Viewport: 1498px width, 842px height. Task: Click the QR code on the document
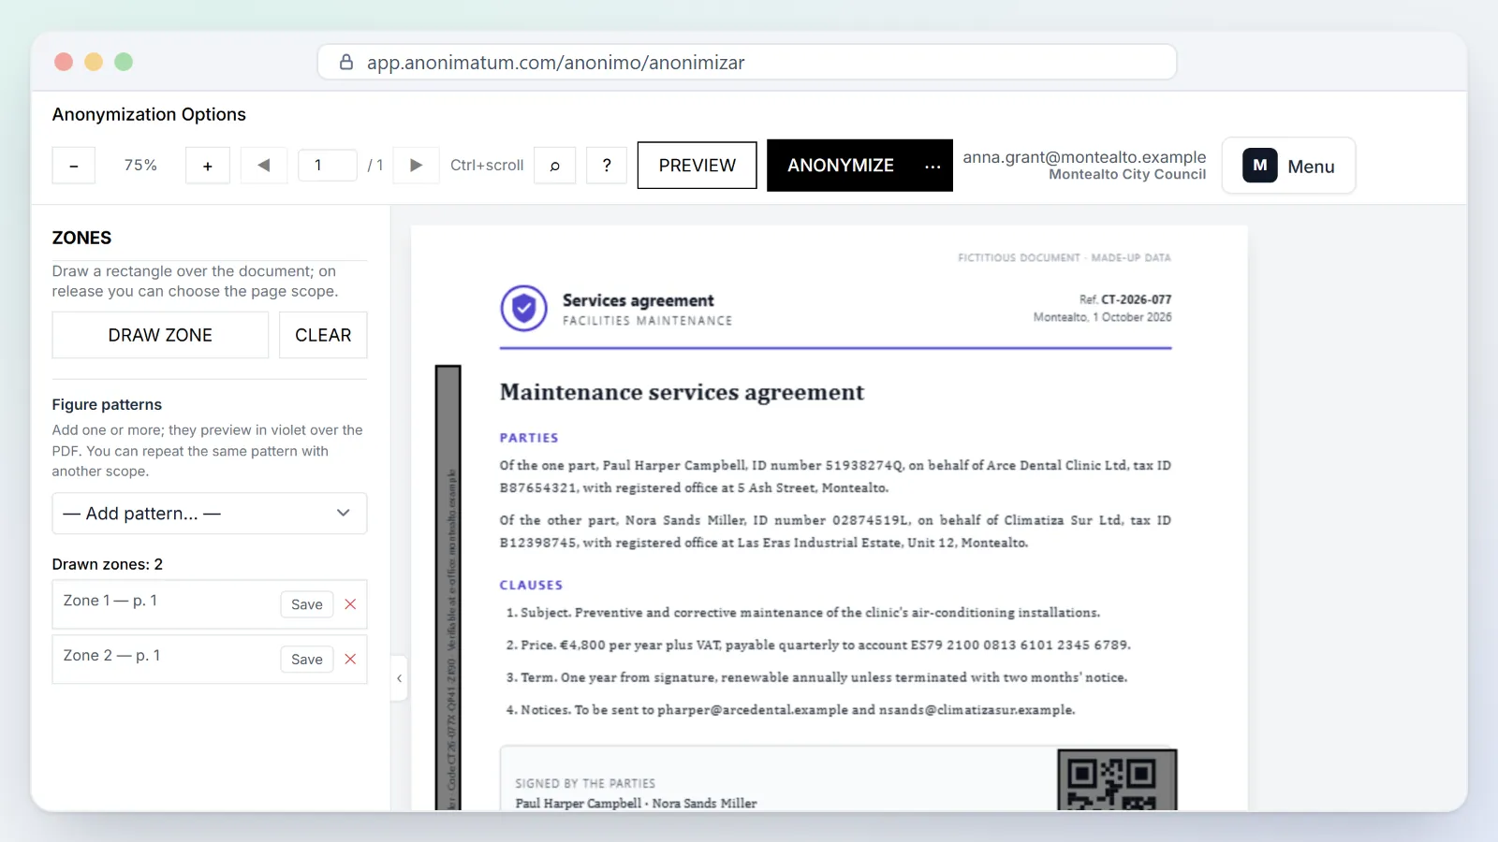coord(1117,779)
